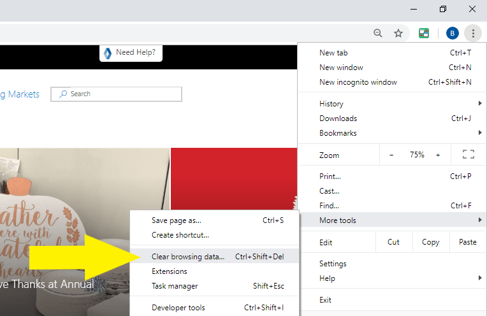Expand the Bookmarks submenu
Viewport: 487px width, 316px height.
tap(392, 133)
